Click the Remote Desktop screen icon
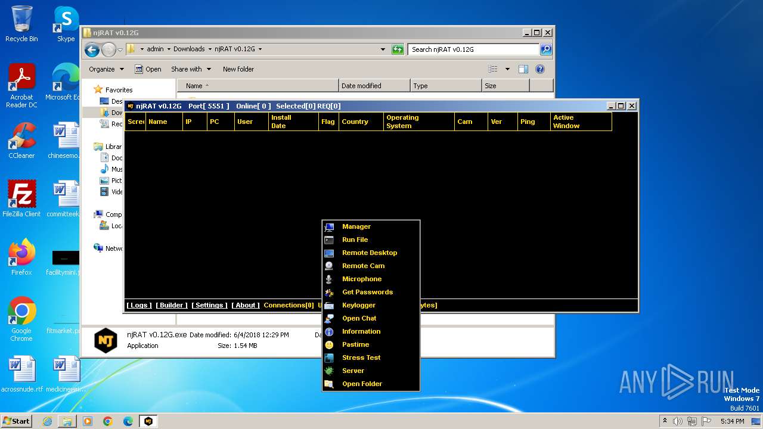The width and height of the screenshot is (763, 429). click(x=329, y=253)
